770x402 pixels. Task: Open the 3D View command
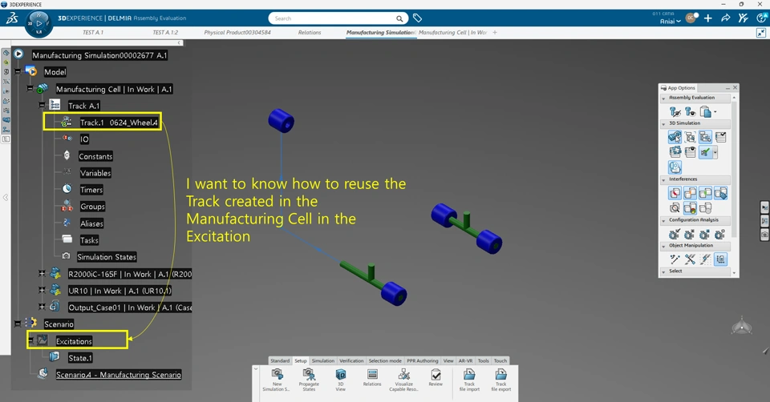pos(340,380)
